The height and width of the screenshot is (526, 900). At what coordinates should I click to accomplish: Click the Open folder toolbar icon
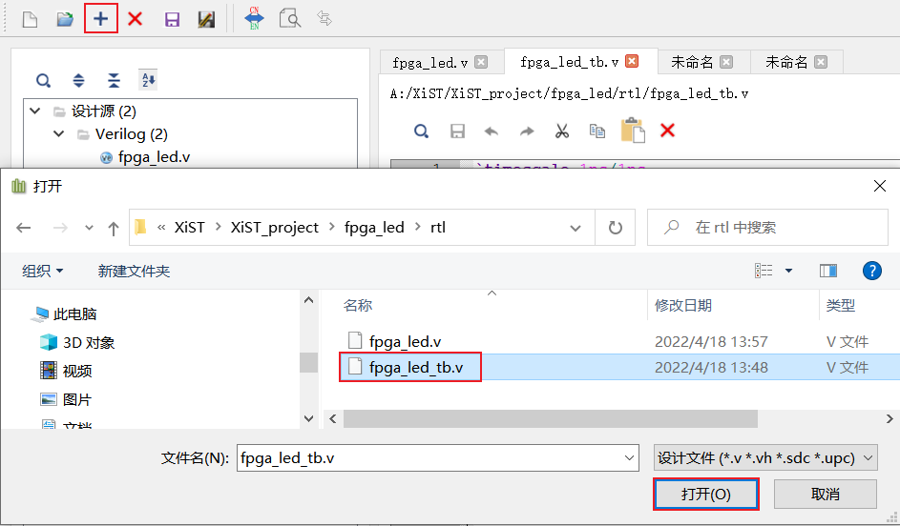[x=65, y=19]
